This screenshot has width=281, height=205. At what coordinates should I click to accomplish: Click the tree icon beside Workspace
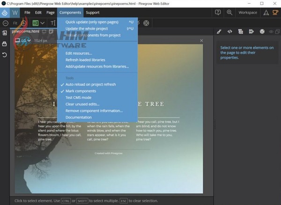point(266,13)
